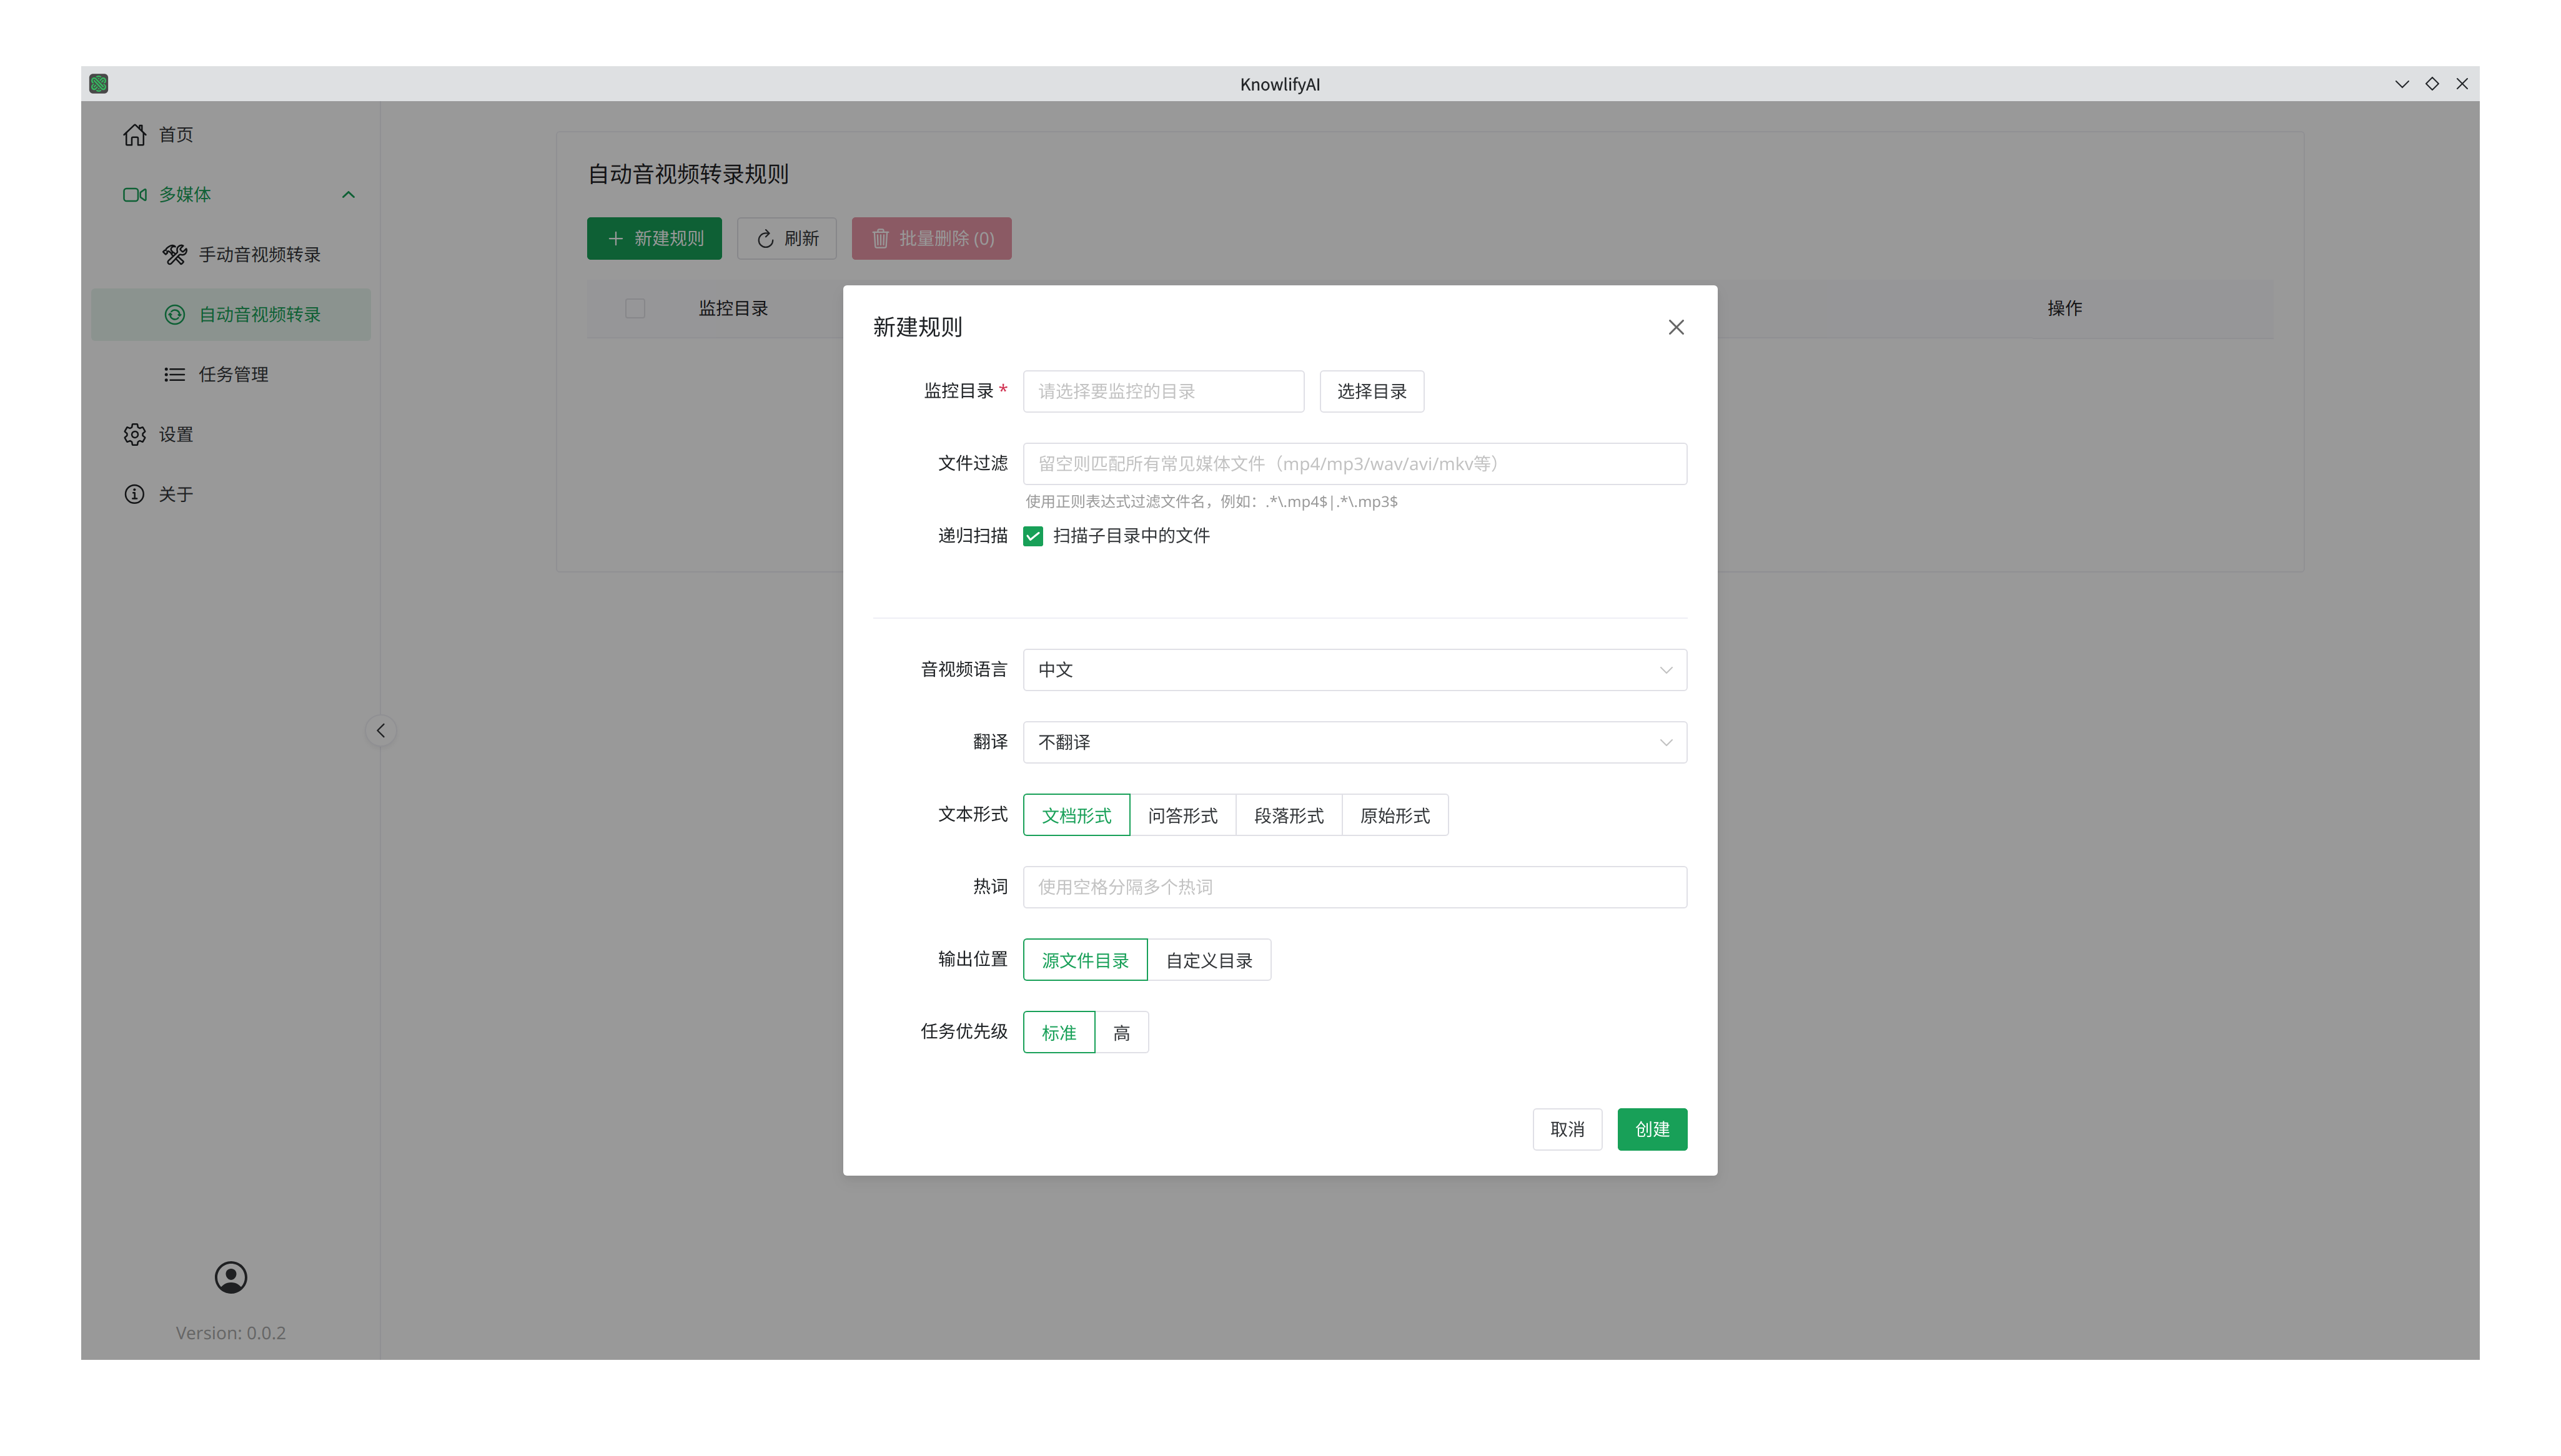Collapse the sidebar with arrow handle

pos(380,731)
